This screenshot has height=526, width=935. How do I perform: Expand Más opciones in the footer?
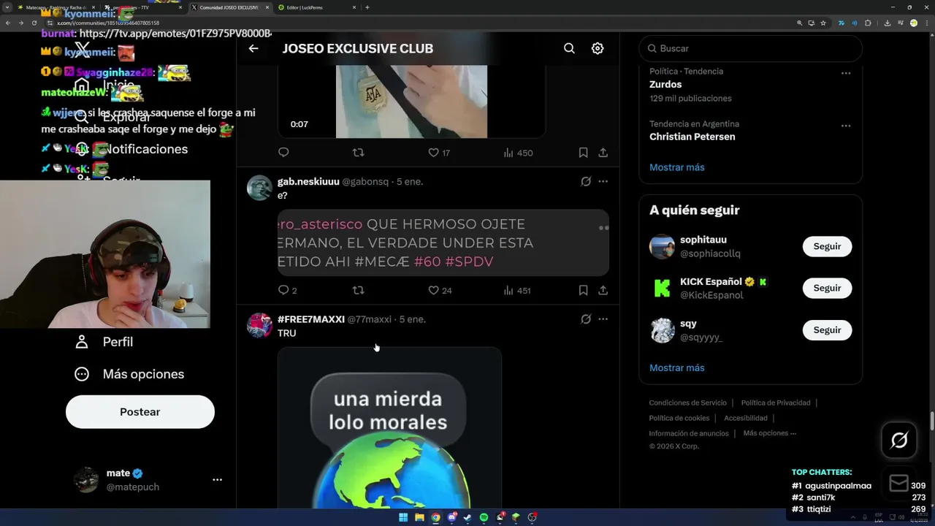pyautogui.click(x=769, y=433)
